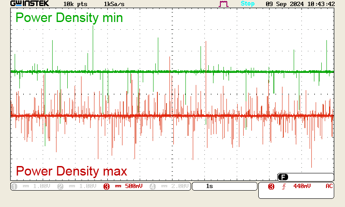Click the channel 1 number badge
Screen dimensions: 345x207
(x=14, y=187)
